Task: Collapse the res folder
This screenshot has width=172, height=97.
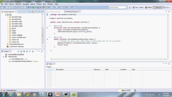Action: (x=5, y=15)
